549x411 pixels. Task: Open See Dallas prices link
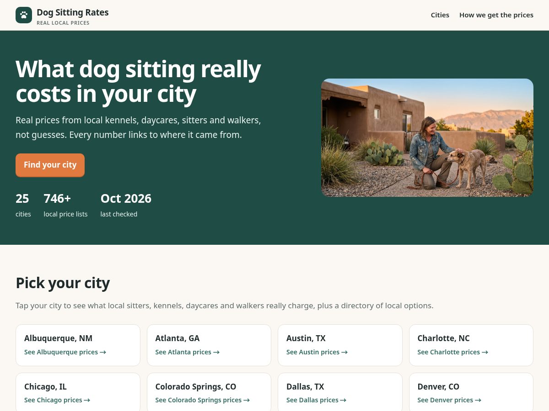(x=316, y=400)
